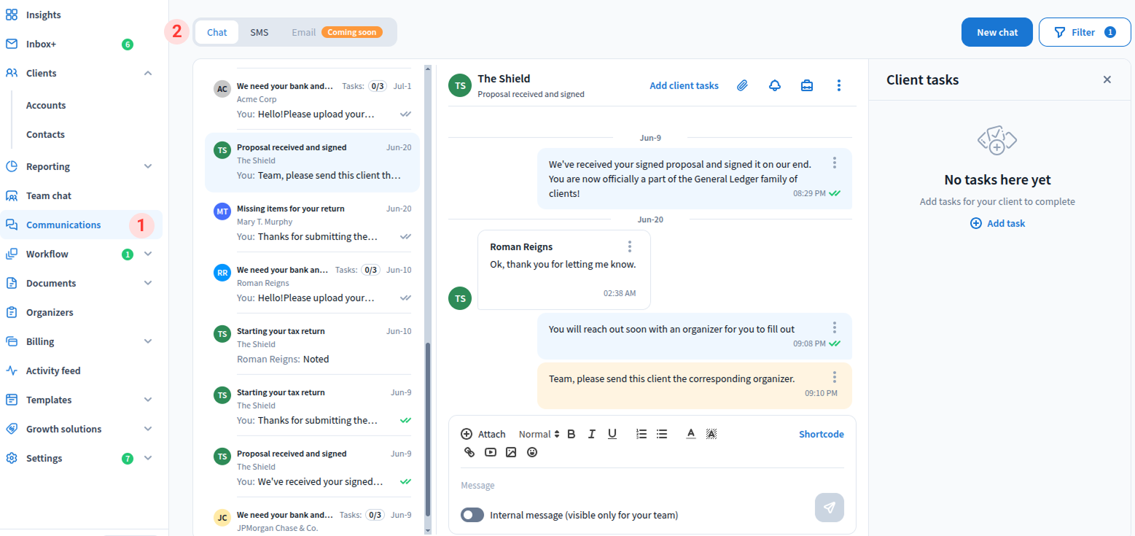The width and height of the screenshot is (1135, 536).
Task: Insert a link using the link icon
Action: [469, 452]
